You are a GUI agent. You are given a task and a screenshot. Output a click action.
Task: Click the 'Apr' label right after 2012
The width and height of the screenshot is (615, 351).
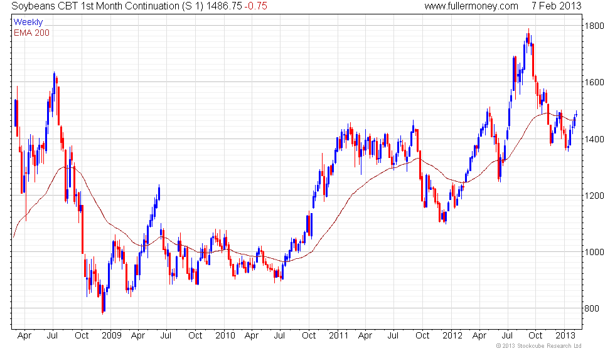click(479, 336)
